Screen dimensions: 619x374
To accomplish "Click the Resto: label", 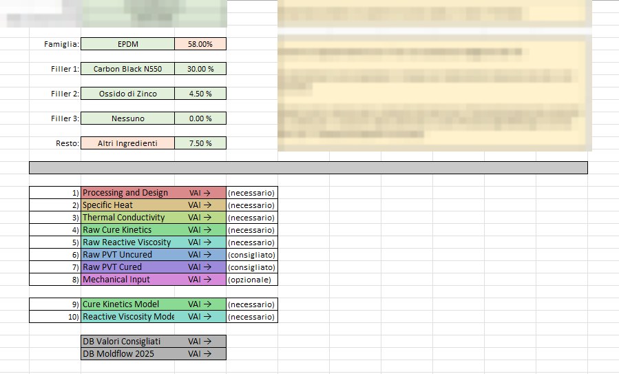I will tap(67, 143).
